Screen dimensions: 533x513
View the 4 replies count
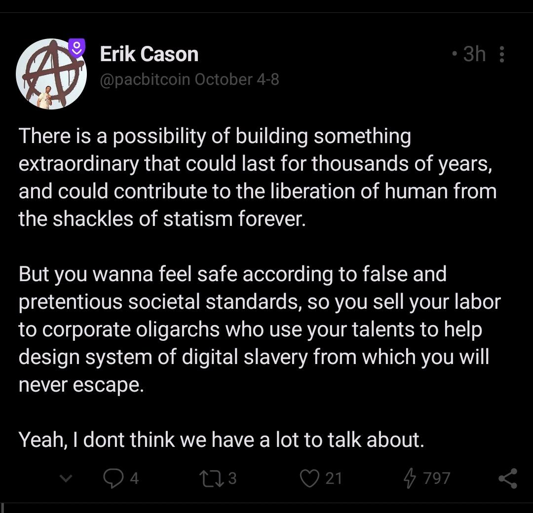tap(134, 478)
